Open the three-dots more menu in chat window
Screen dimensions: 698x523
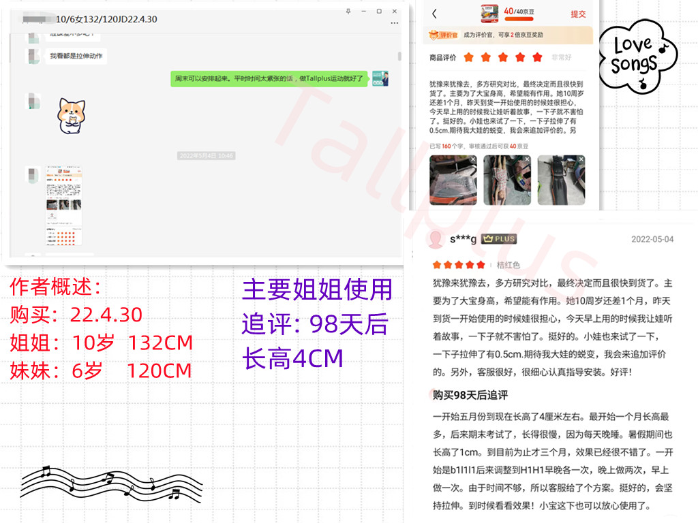(x=395, y=23)
